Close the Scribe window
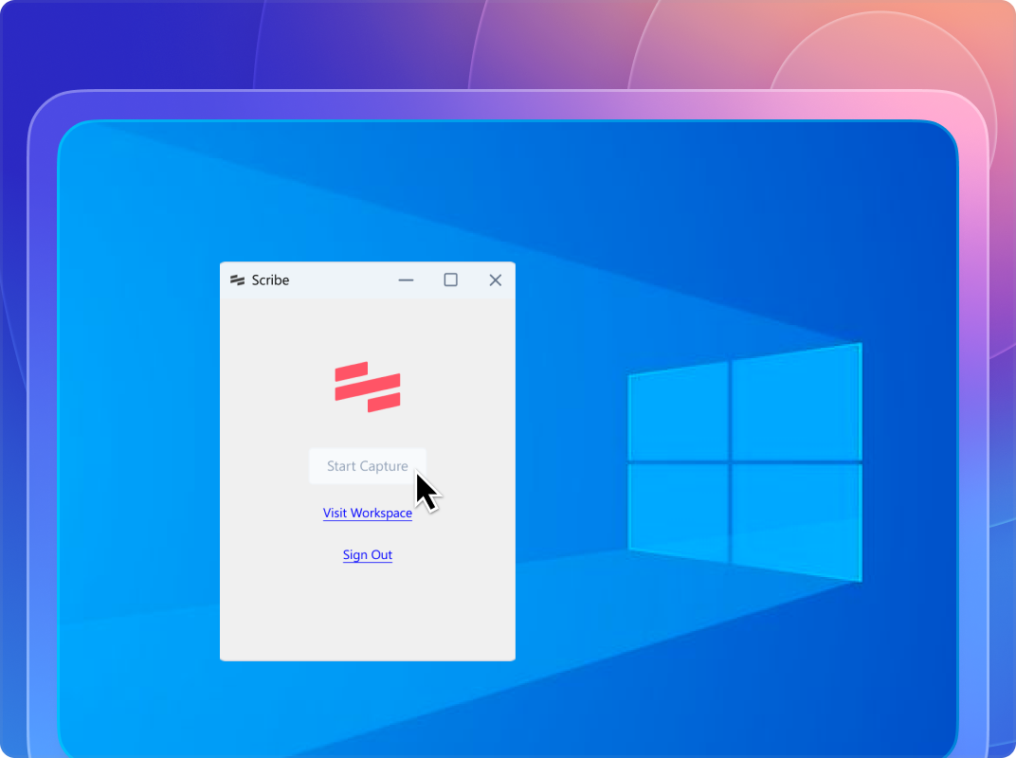Viewport: 1016px width, 758px height. 495,280
